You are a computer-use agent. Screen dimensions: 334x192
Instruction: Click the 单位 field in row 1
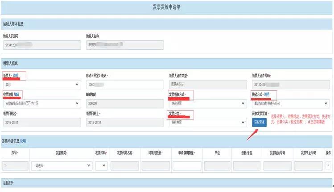pos(217,166)
